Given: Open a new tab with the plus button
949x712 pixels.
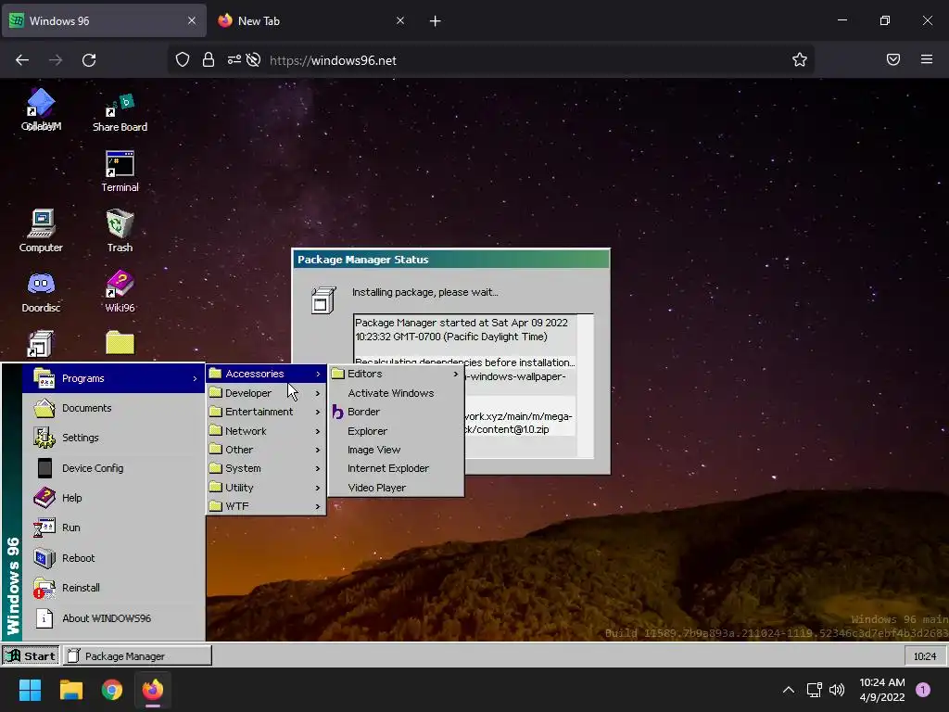Looking at the screenshot, I should tap(436, 21).
